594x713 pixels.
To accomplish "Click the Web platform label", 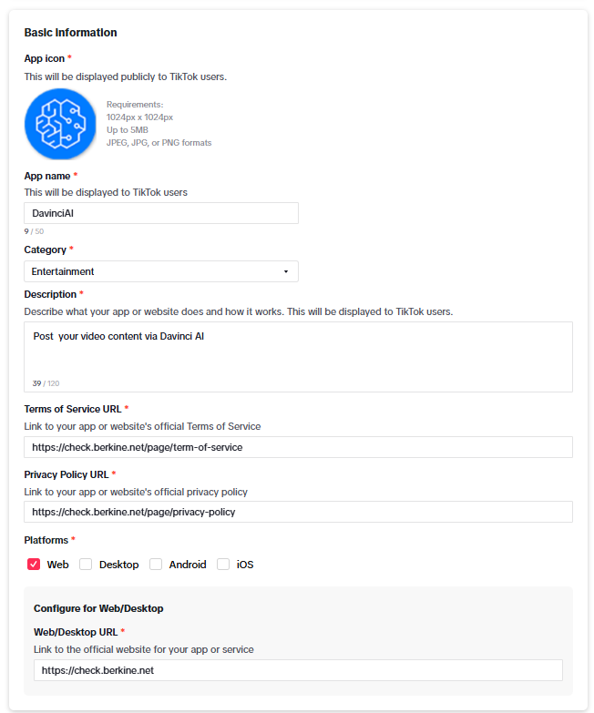I will coord(57,565).
